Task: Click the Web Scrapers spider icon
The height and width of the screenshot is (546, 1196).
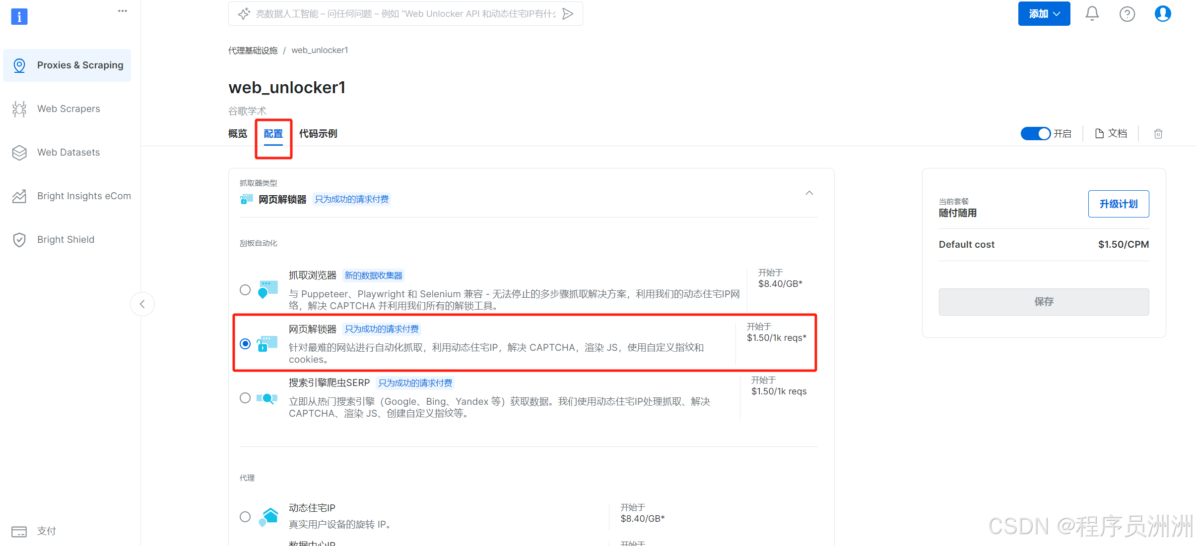Action: pyautogui.click(x=19, y=109)
